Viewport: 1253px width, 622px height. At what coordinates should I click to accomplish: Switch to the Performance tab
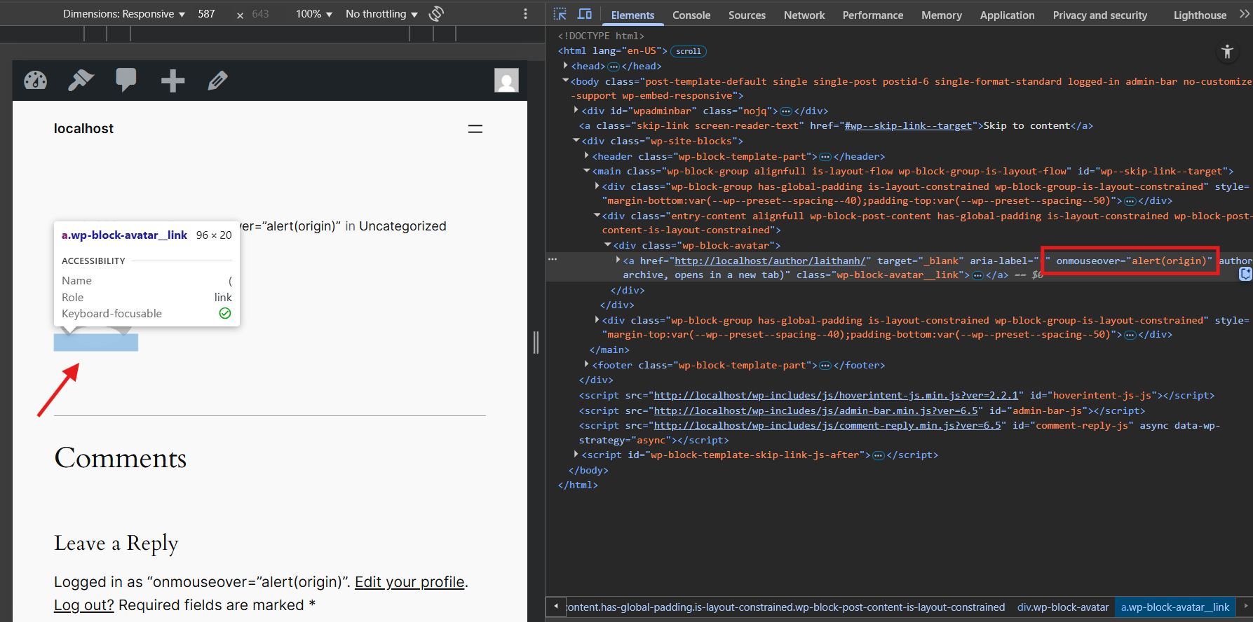click(873, 15)
